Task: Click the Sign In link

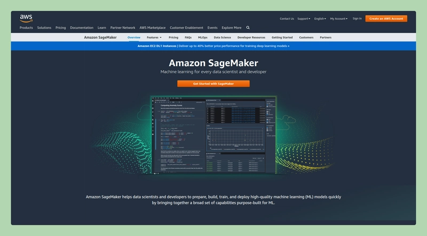Action: point(357,19)
